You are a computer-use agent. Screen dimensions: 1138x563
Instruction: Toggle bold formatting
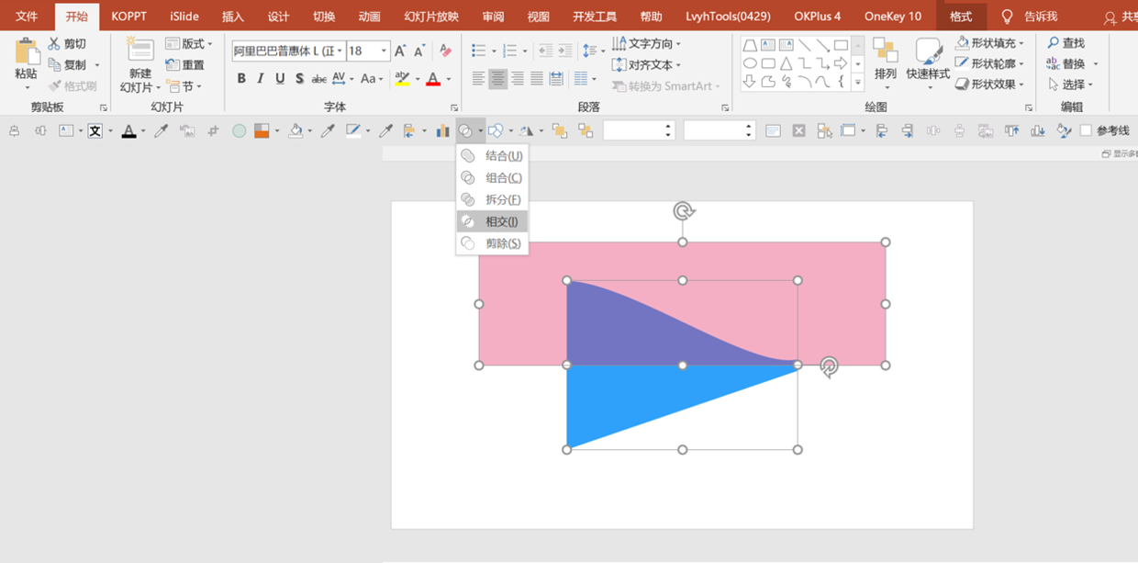coord(241,79)
